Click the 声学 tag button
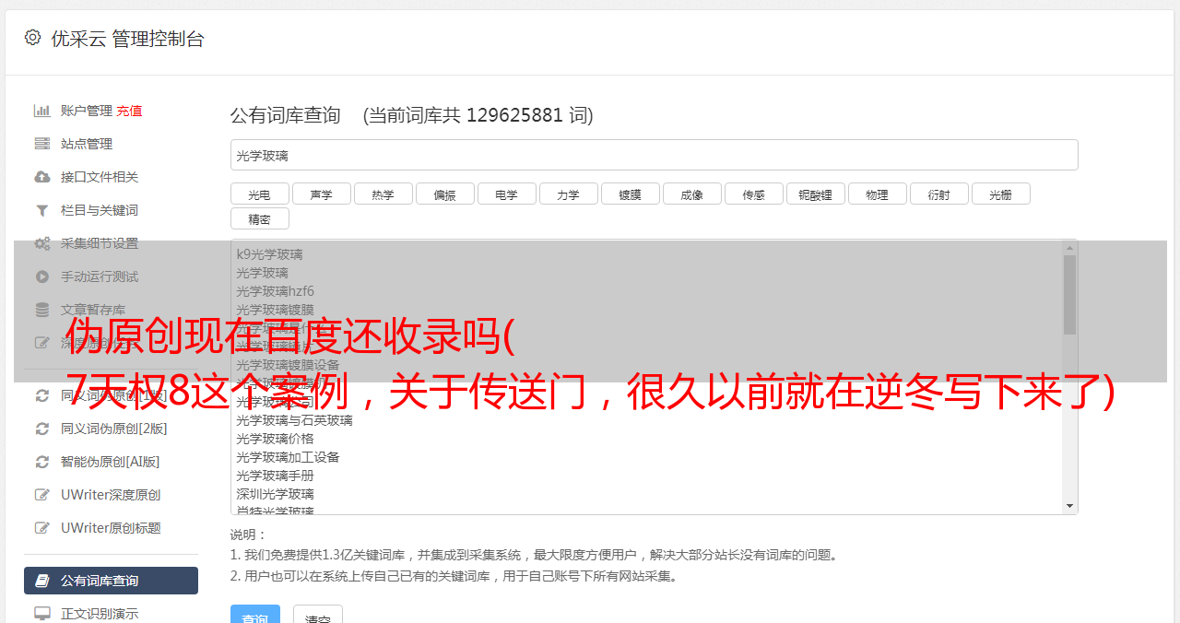This screenshot has height=623, width=1180. click(x=321, y=194)
